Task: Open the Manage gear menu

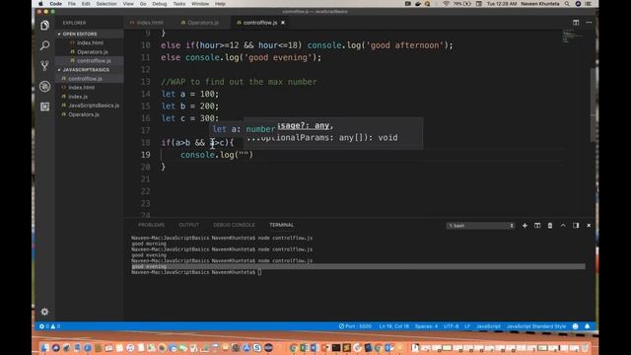Action: click(x=44, y=312)
